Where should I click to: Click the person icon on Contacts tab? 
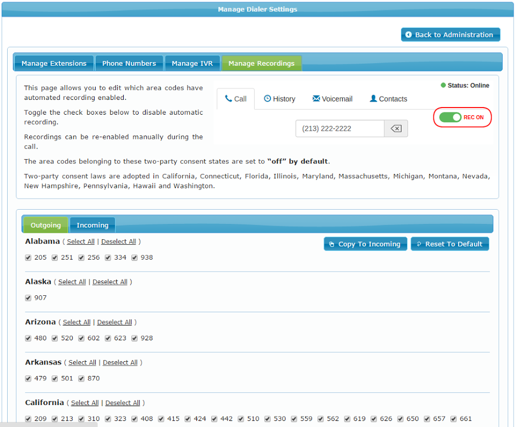coord(373,99)
